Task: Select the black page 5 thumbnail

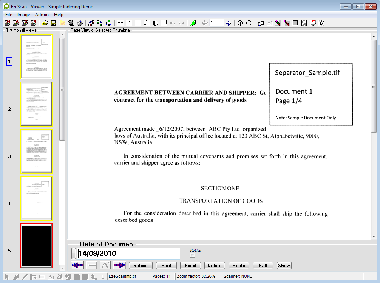Action: [36, 246]
